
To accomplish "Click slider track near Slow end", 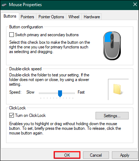I will click(x=42, y=93).
